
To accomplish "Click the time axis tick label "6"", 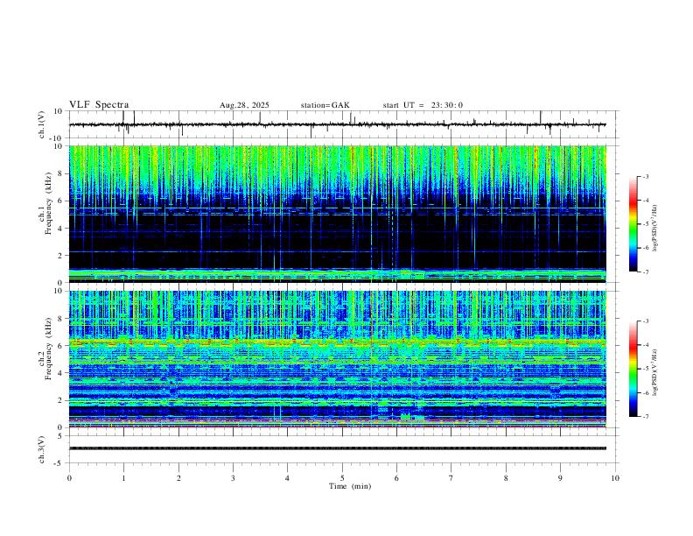I will point(396,478).
